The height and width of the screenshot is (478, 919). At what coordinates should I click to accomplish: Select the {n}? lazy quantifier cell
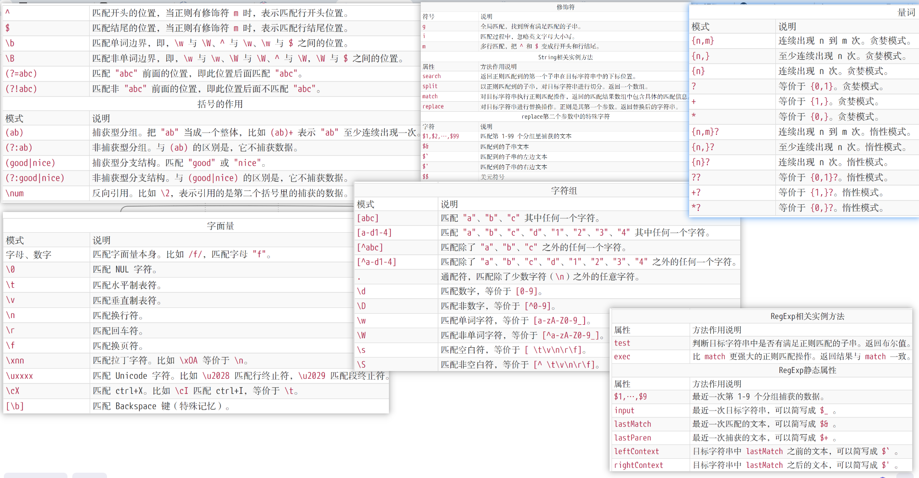(701, 162)
